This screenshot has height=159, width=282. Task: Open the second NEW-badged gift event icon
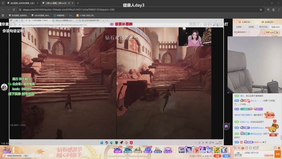coord(128,149)
